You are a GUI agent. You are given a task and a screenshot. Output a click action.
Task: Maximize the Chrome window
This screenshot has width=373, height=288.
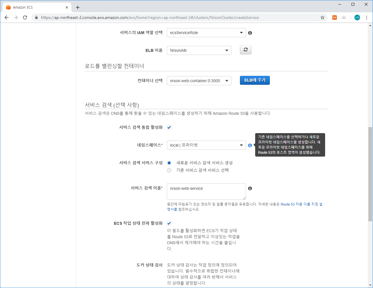[x=353, y=4]
